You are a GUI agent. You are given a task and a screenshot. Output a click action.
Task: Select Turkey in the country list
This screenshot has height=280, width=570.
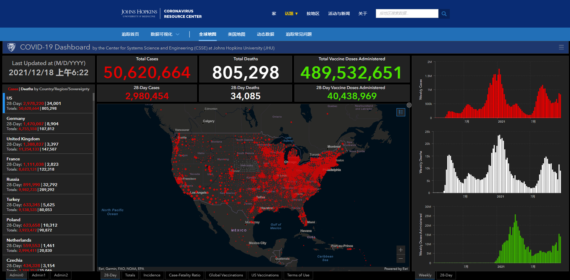[x=48, y=204]
